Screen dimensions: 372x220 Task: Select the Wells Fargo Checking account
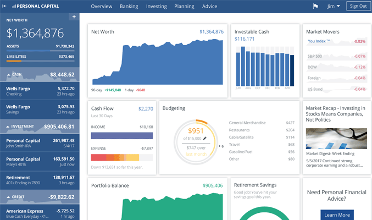coord(40,91)
